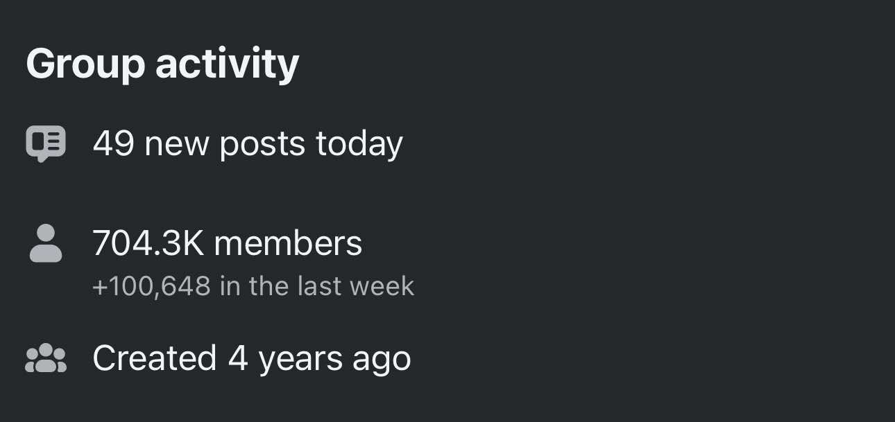895x422 pixels.
Task: Click the "years ago" text
Action: coord(334,358)
